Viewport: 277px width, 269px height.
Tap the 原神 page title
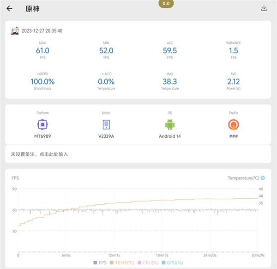32,8
